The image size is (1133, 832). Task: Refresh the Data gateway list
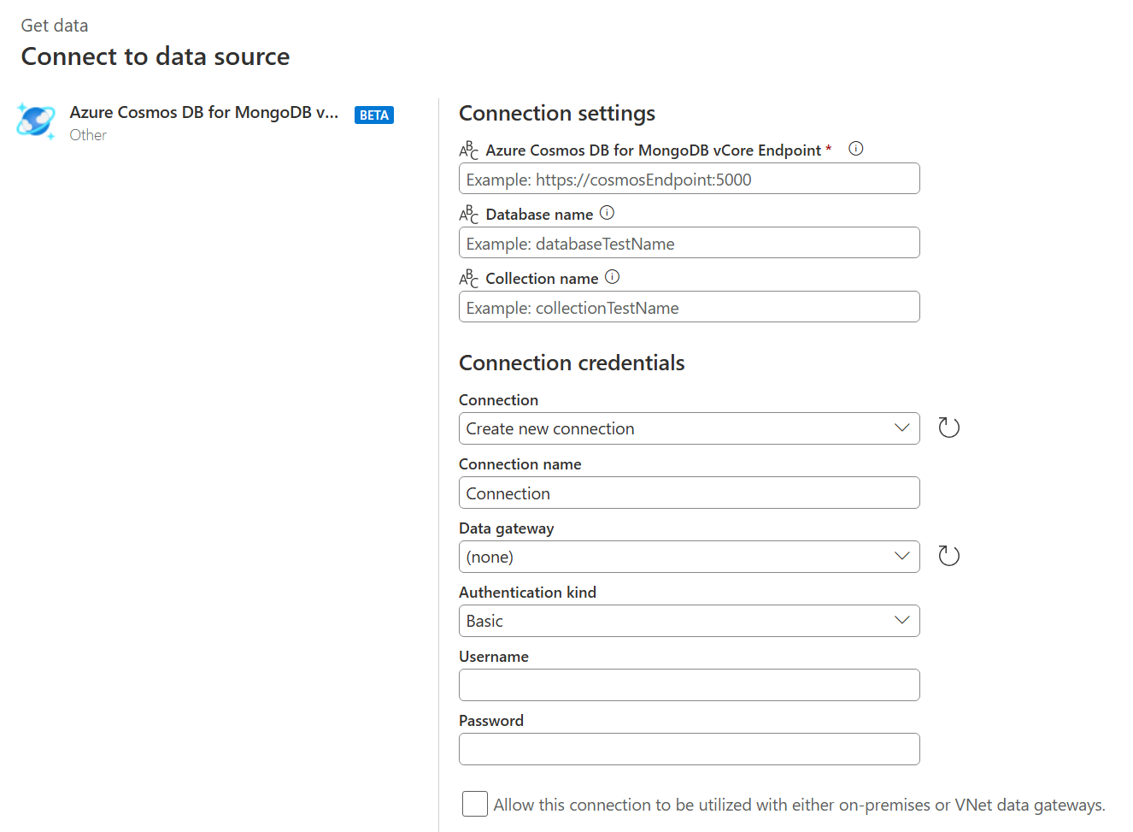pyautogui.click(x=948, y=556)
